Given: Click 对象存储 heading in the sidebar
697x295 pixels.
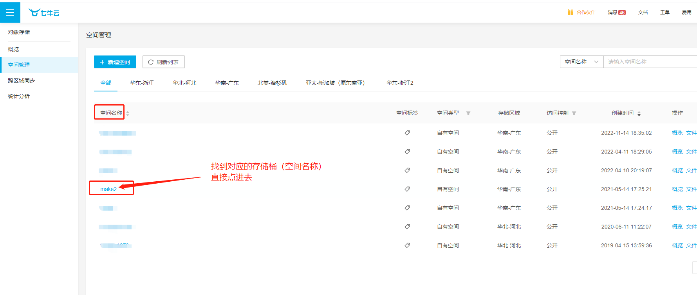Looking at the screenshot, I should coord(19,32).
